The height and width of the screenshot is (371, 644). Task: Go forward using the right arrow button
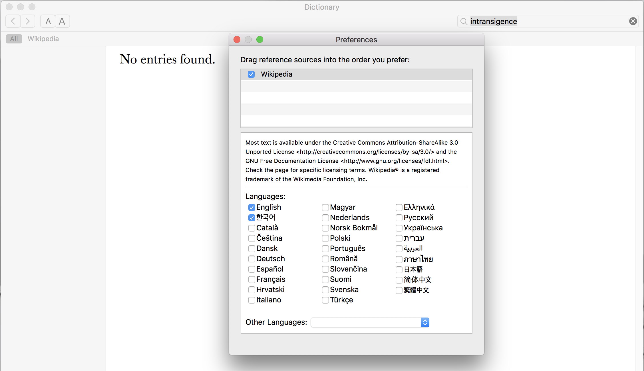pos(28,21)
